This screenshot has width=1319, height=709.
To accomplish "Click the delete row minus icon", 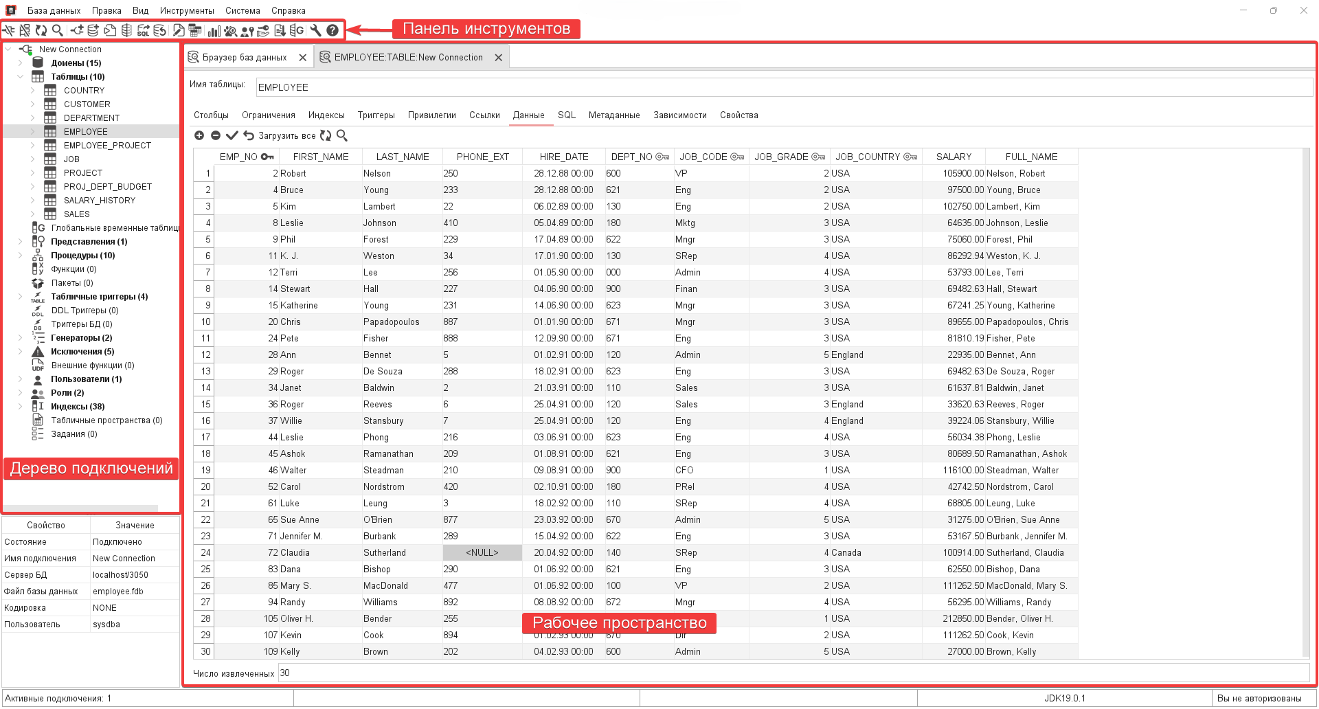I will pyautogui.click(x=215, y=136).
